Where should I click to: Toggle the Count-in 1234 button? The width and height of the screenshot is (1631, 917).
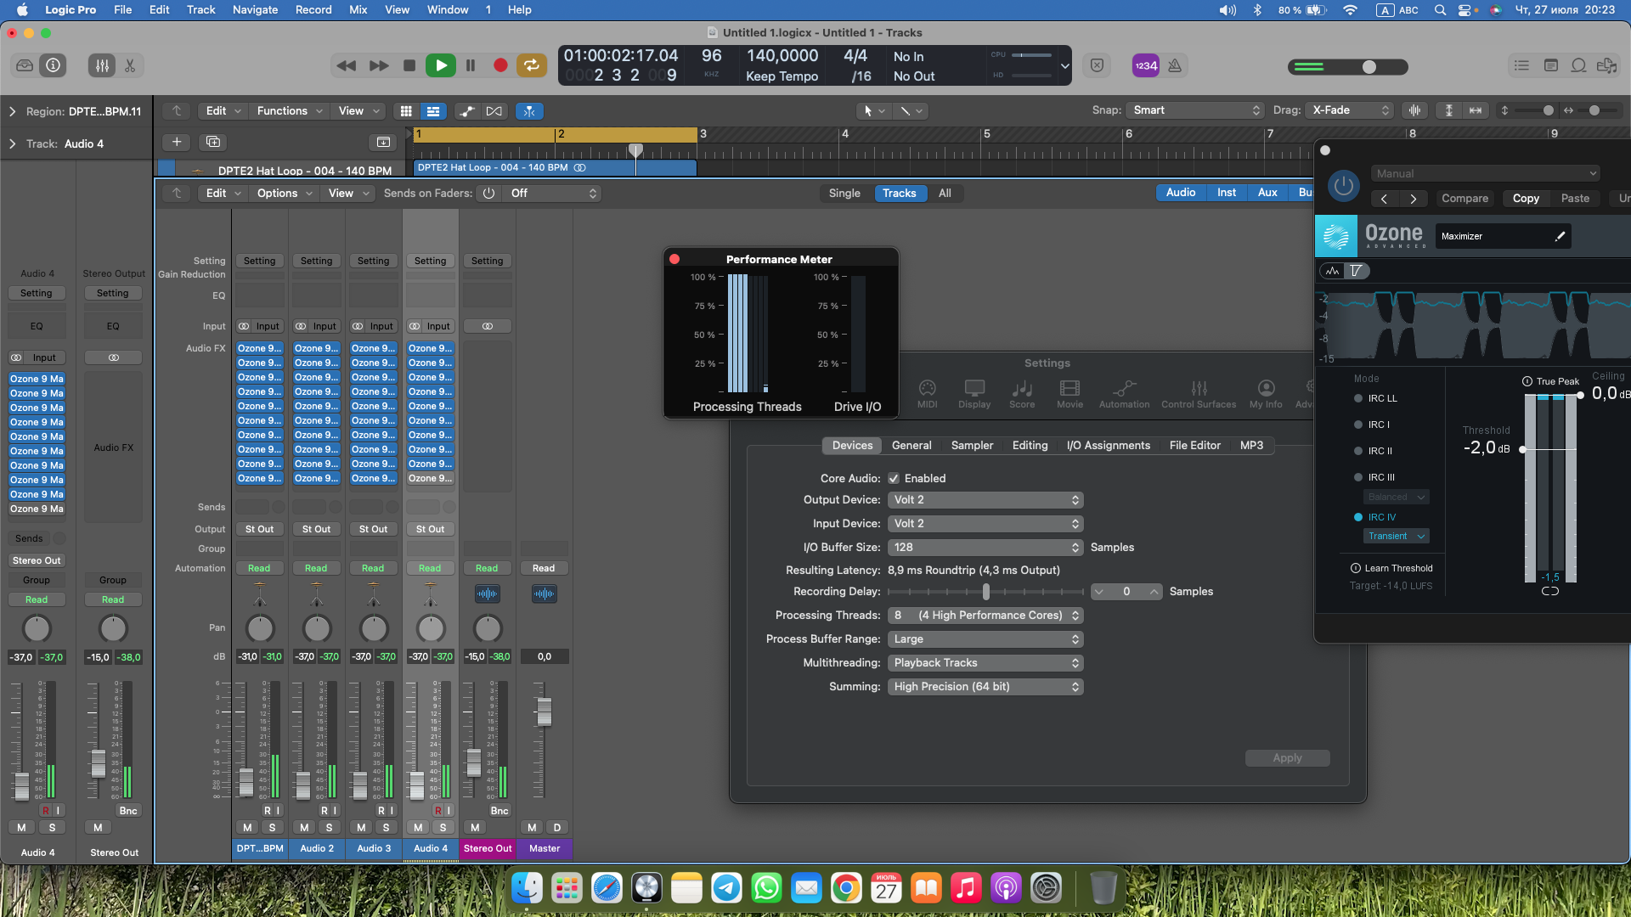pyautogui.click(x=1146, y=65)
